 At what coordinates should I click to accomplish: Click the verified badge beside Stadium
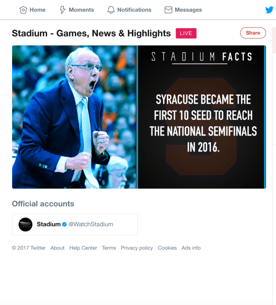(x=64, y=224)
